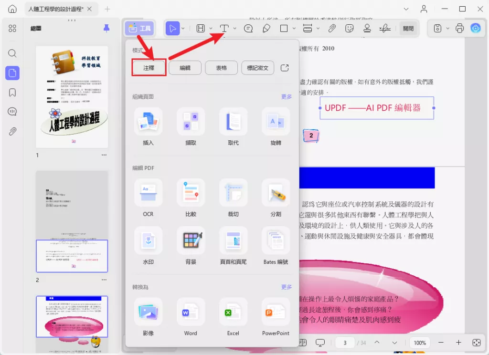Open the zoom level 100% dropdown
The image size is (489, 355).
[x=420, y=343]
